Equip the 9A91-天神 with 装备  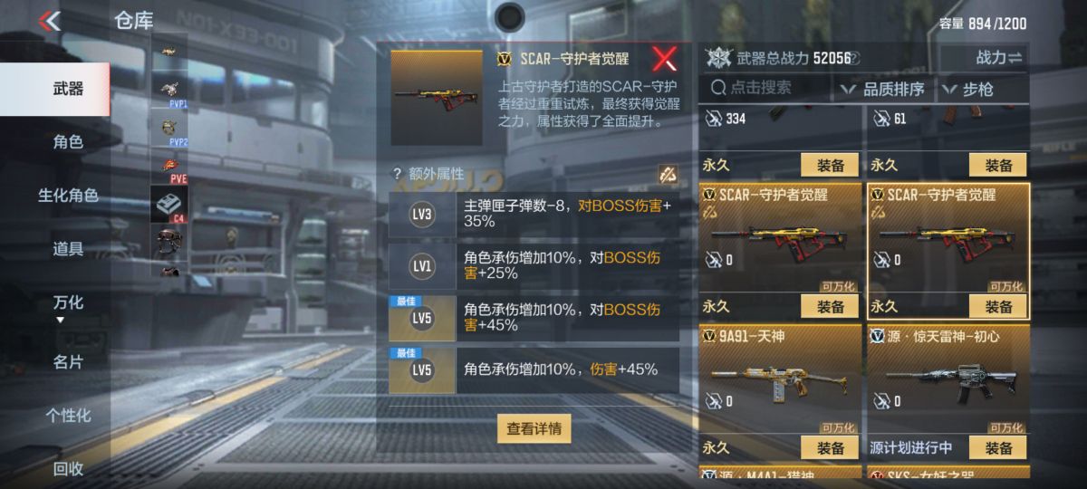(x=831, y=447)
